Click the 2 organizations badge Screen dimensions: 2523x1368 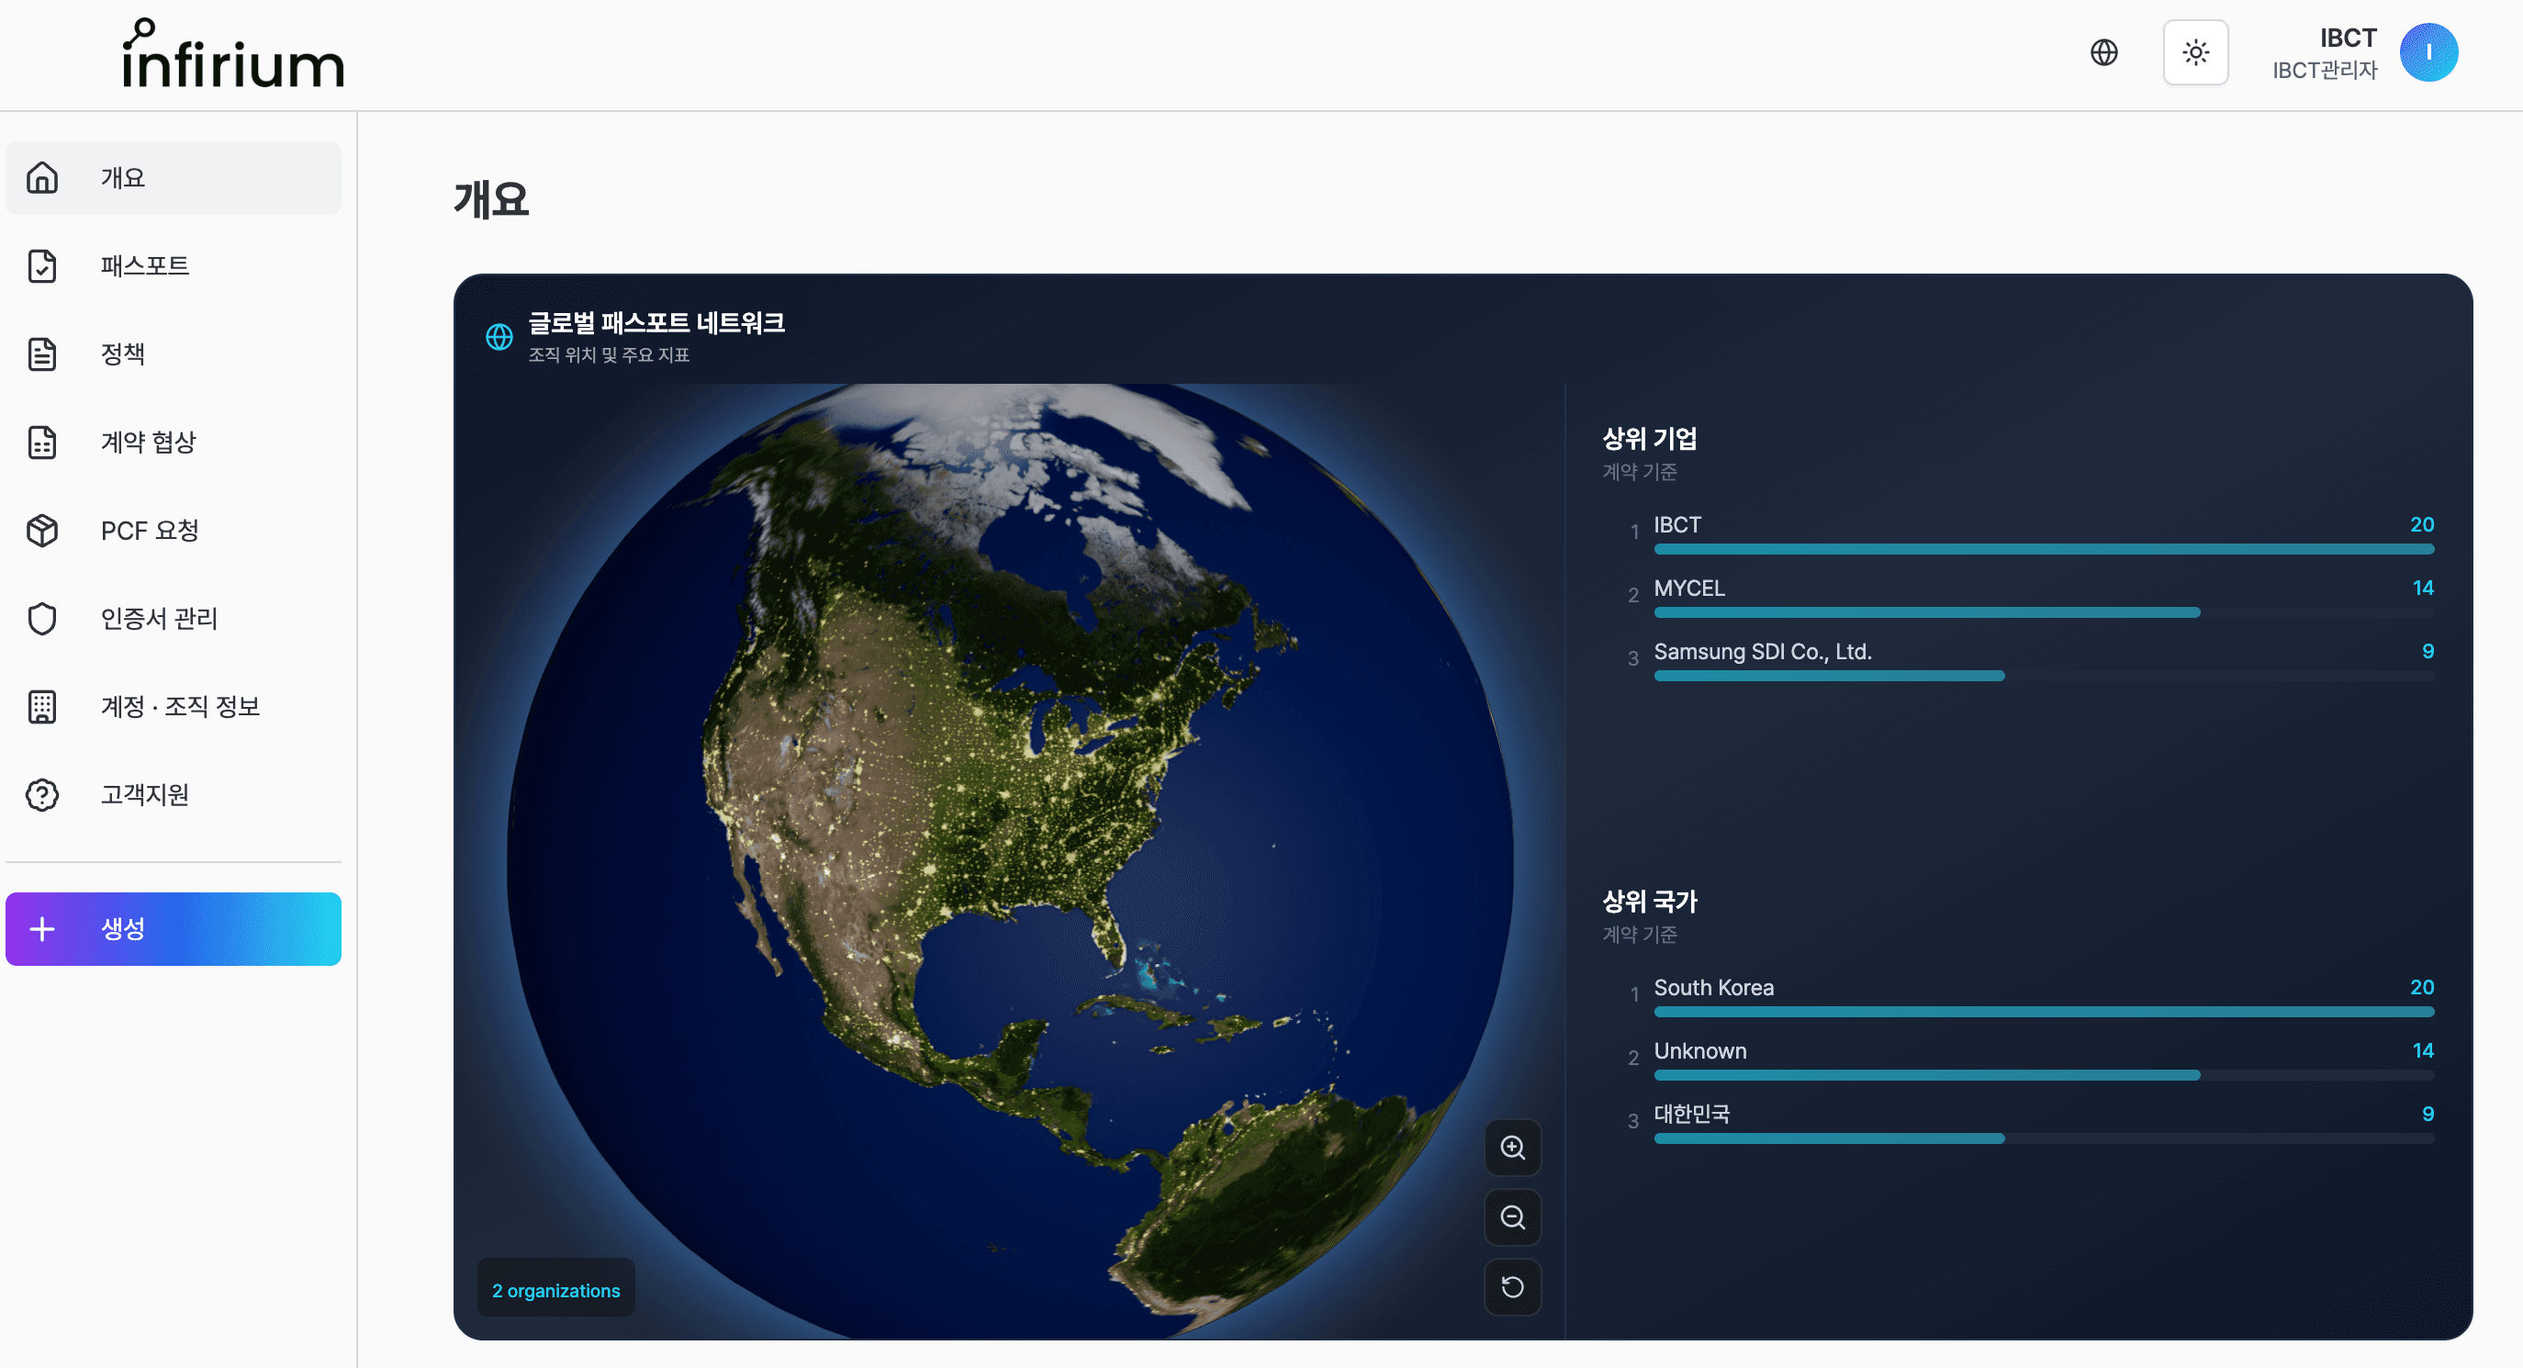pyautogui.click(x=555, y=1290)
